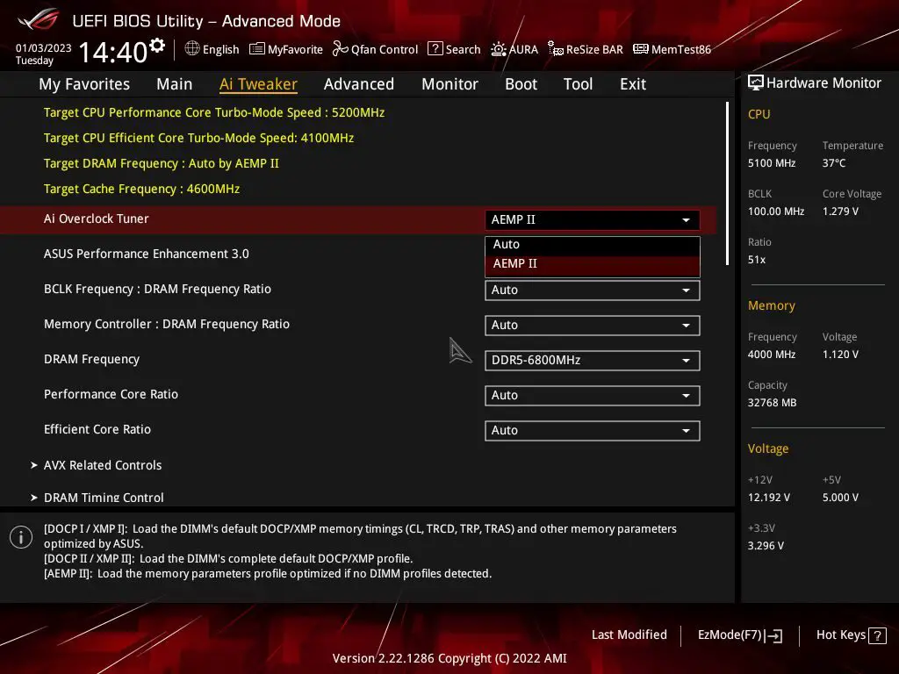Open Memory Controller DRAM Ratio dropdown
Screen dimensions: 899x674
pyautogui.click(x=593, y=325)
